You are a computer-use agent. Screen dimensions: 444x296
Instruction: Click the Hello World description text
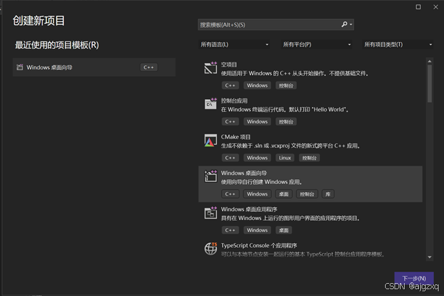coord(285,109)
